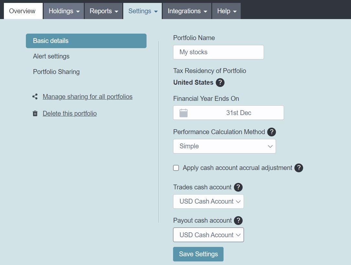Screen dimensions: 351x265
Task: Open help tooltip next to United States
Action: point(220,82)
